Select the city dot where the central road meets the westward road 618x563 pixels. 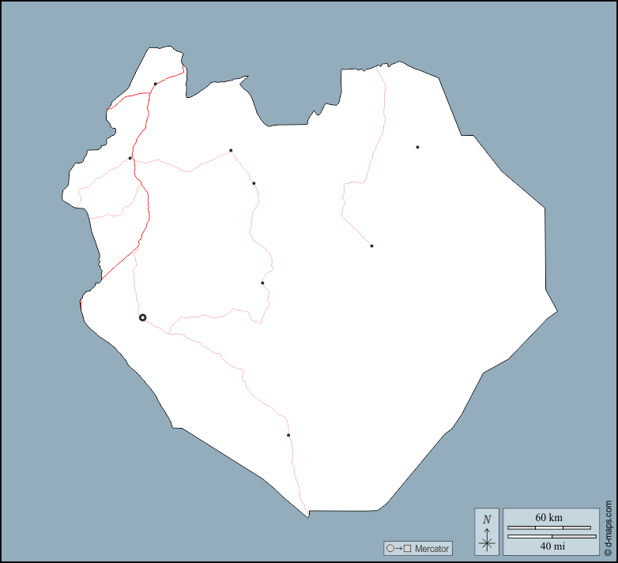(231, 150)
